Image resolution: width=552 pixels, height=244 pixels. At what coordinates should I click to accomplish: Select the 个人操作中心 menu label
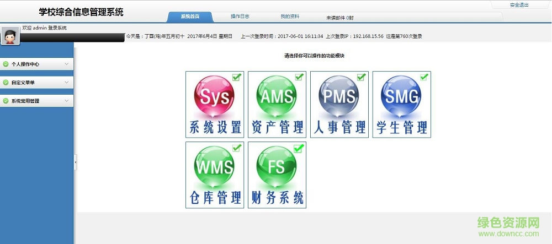click(x=25, y=64)
